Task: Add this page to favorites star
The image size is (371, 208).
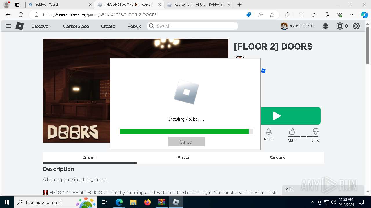Action: pyautogui.click(x=272, y=15)
